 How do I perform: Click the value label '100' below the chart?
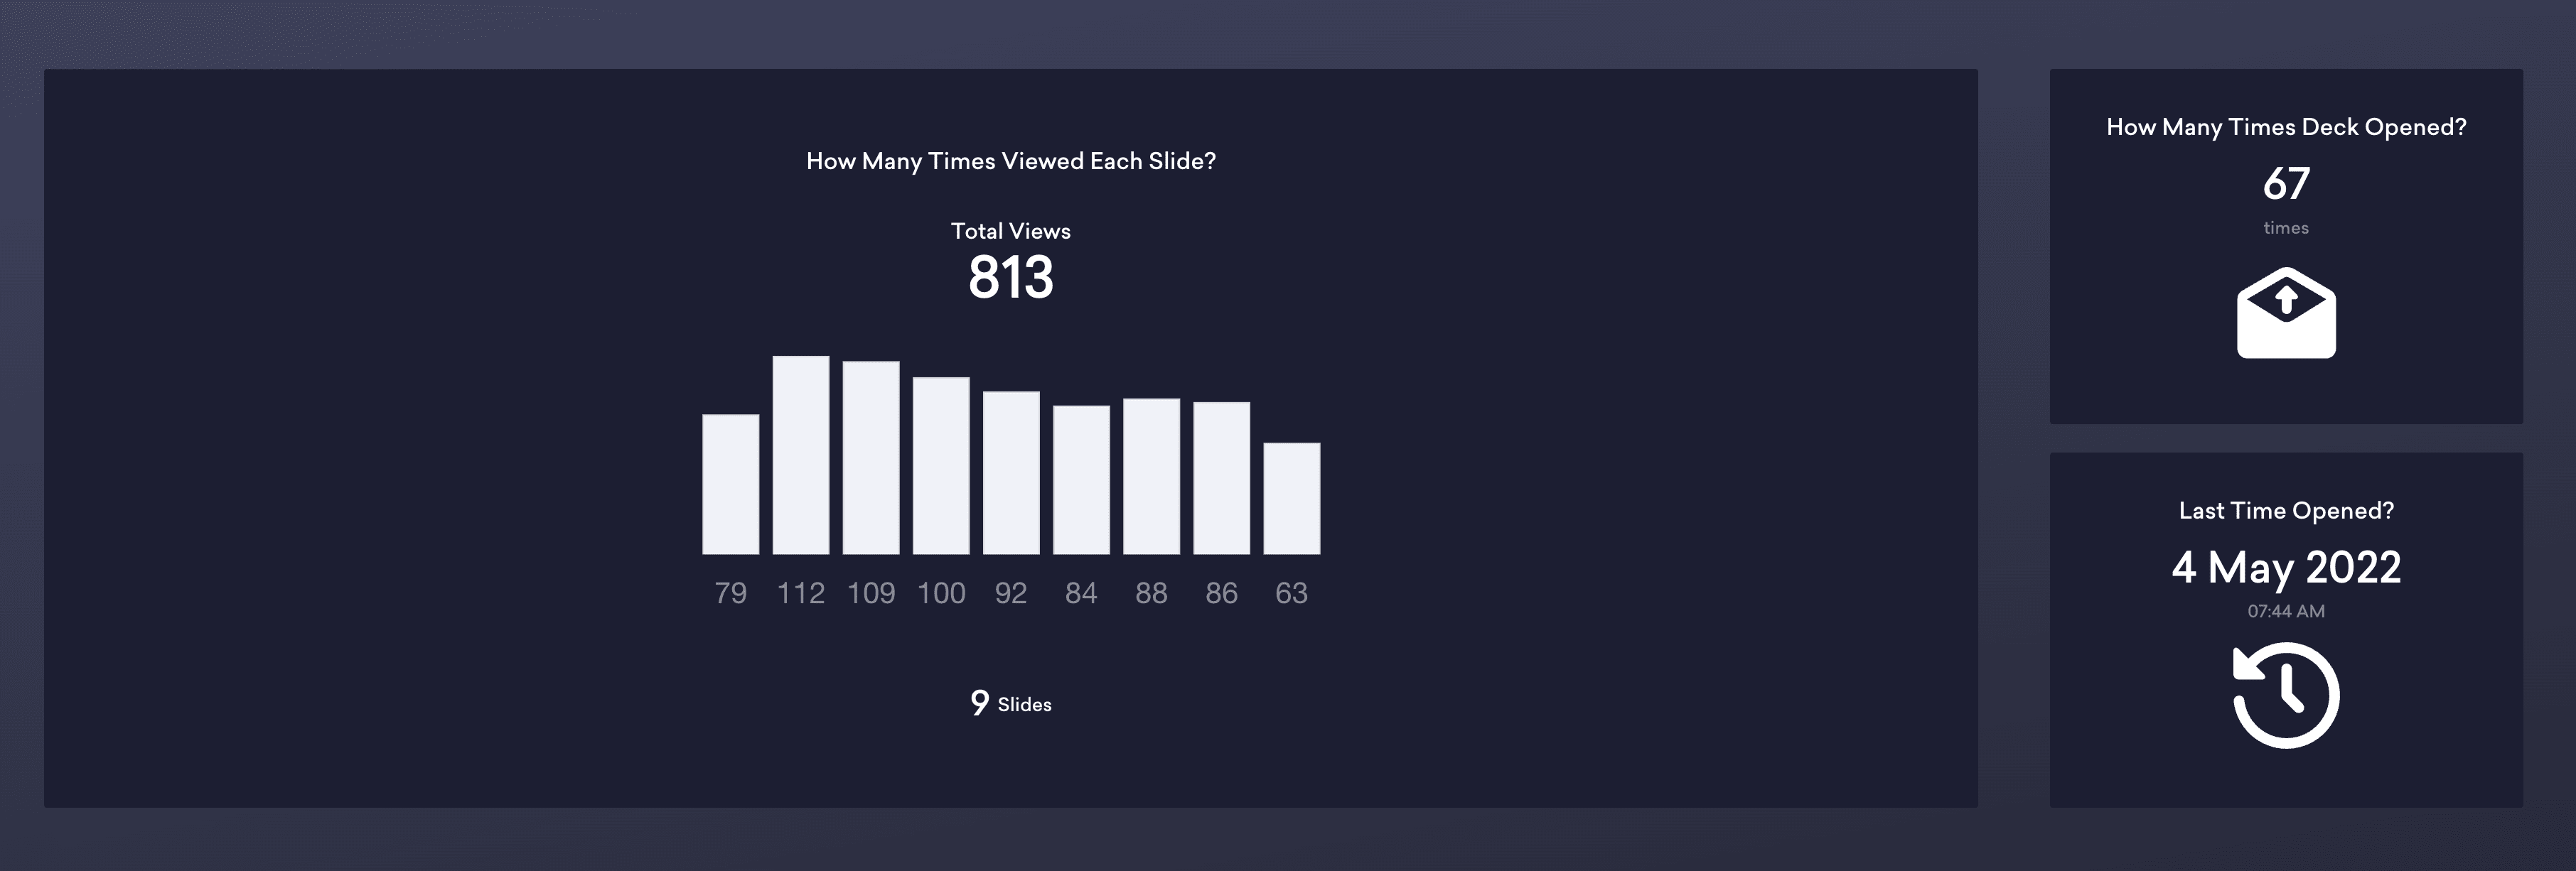pyautogui.click(x=941, y=593)
